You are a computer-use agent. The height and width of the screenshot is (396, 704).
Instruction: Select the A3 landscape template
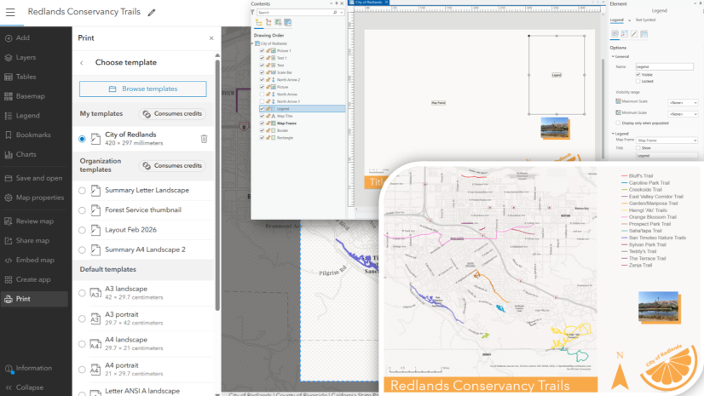tap(82, 293)
